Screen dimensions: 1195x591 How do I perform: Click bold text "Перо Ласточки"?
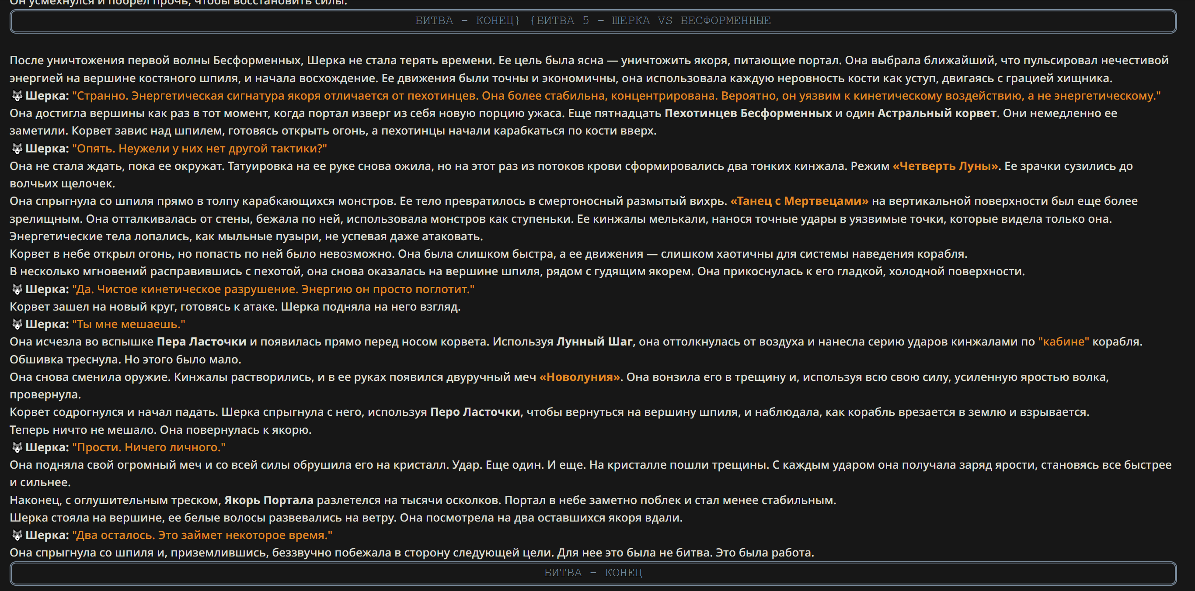pos(475,412)
